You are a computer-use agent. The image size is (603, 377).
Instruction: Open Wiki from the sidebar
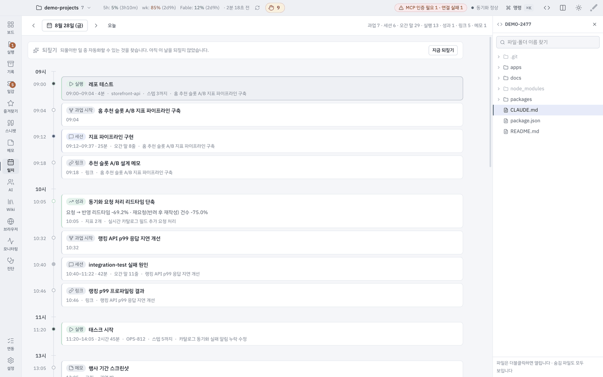[10, 205]
